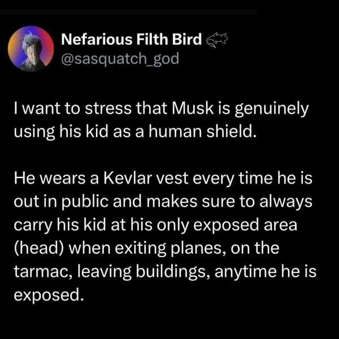Screen dimensions: 339x339
Task: Select the word "genuinely"
Action: (272, 109)
